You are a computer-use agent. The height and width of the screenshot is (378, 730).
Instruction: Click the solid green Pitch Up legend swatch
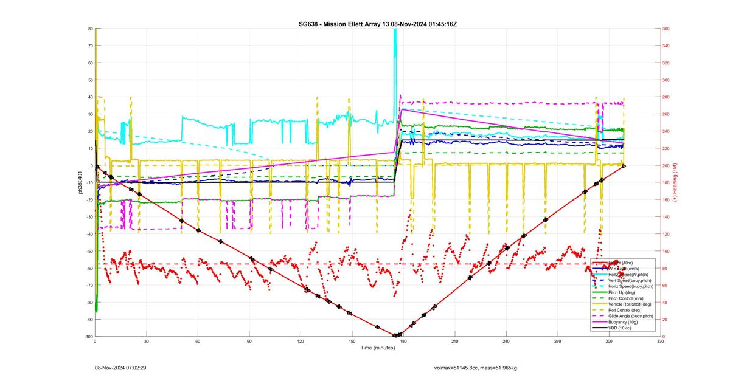click(600, 292)
